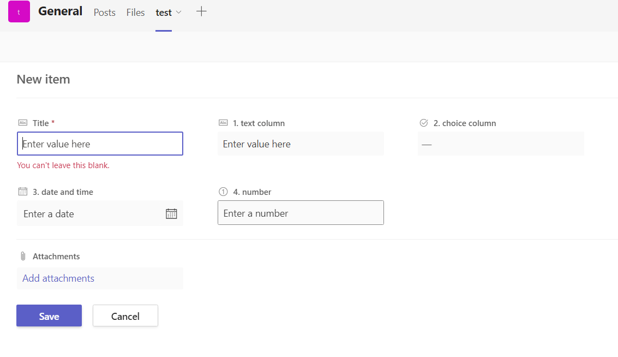Open the calendar date picker icon
This screenshot has height=357, width=618.
tap(171, 214)
